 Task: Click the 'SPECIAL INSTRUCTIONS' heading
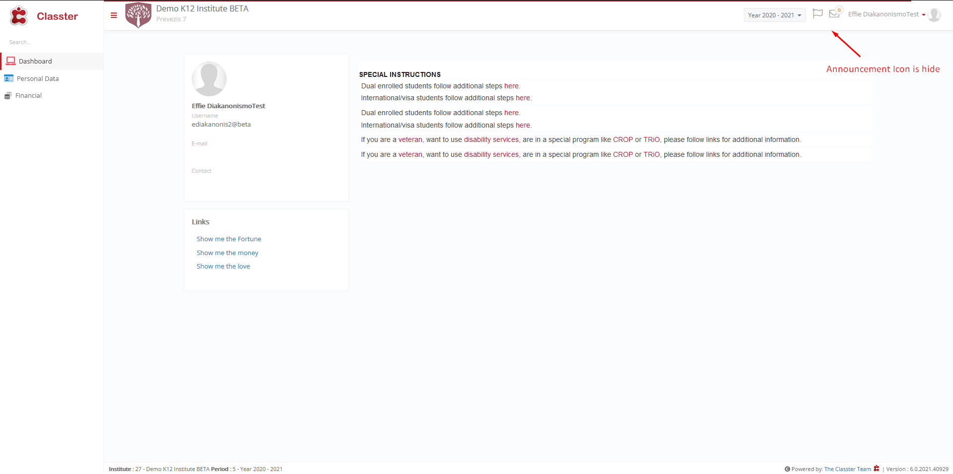click(400, 74)
